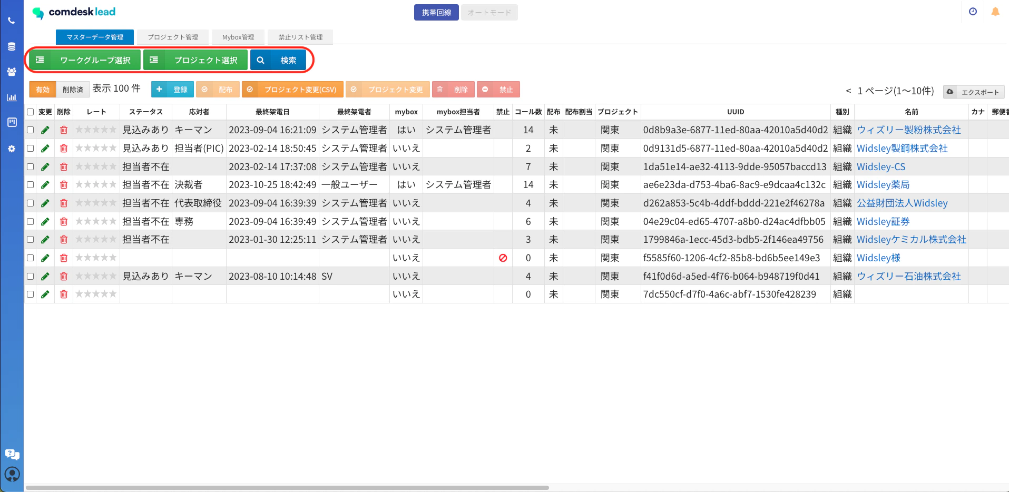Open the settings gear in the sidebar
The height and width of the screenshot is (492, 1009).
12,149
